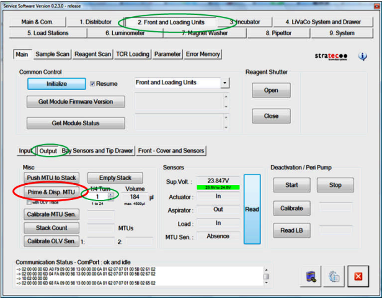Click Prime & Disp. MTU button

coord(51,192)
